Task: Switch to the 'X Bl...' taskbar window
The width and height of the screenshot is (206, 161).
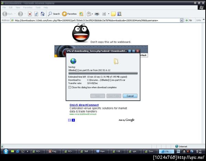Action: pyautogui.click(x=118, y=151)
